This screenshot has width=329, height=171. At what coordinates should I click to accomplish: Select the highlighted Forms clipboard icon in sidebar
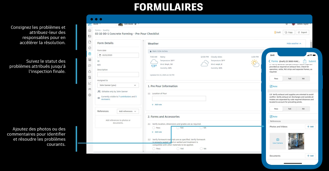click(90, 54)
